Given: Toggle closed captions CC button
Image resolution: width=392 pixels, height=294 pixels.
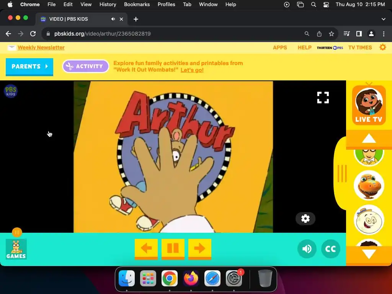Looking at the screenshot, I should tap(330, 249).
